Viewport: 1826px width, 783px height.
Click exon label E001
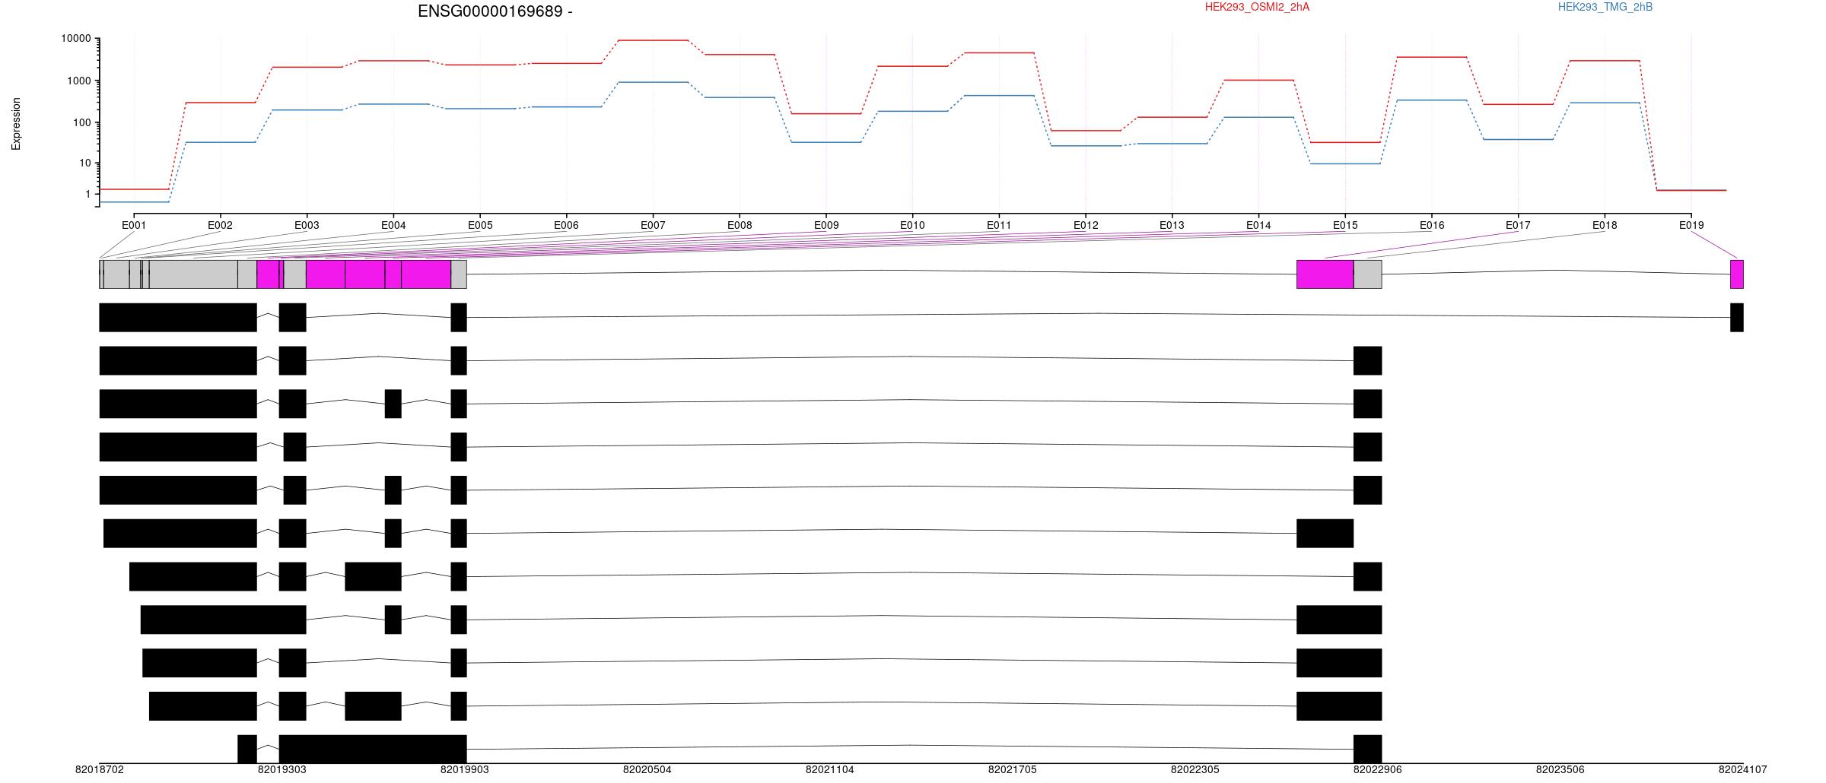pyautogui.click(x=134, y=225)
